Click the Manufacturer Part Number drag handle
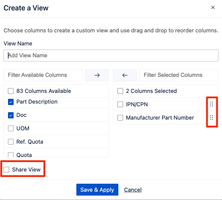 click(x=211, y=118)
